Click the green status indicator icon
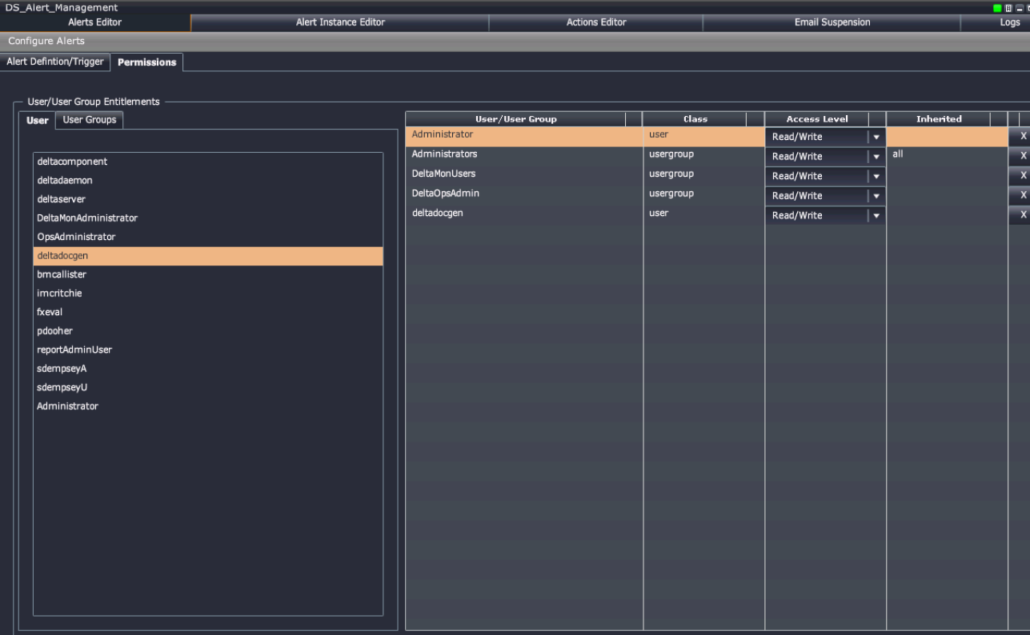 point(996,8)
